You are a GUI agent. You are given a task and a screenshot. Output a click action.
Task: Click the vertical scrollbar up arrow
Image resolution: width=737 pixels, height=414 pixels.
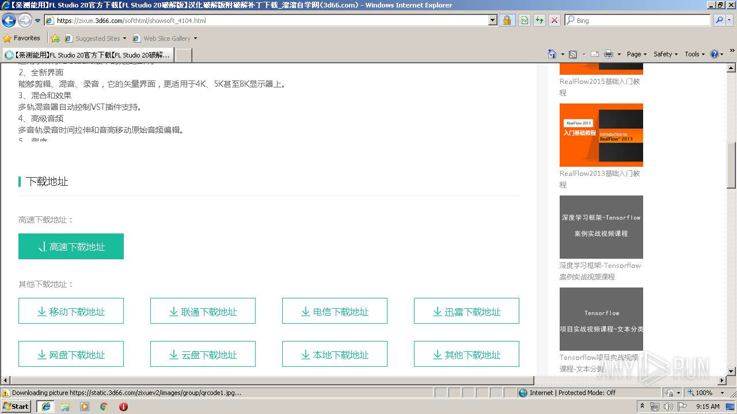(731, 68)
